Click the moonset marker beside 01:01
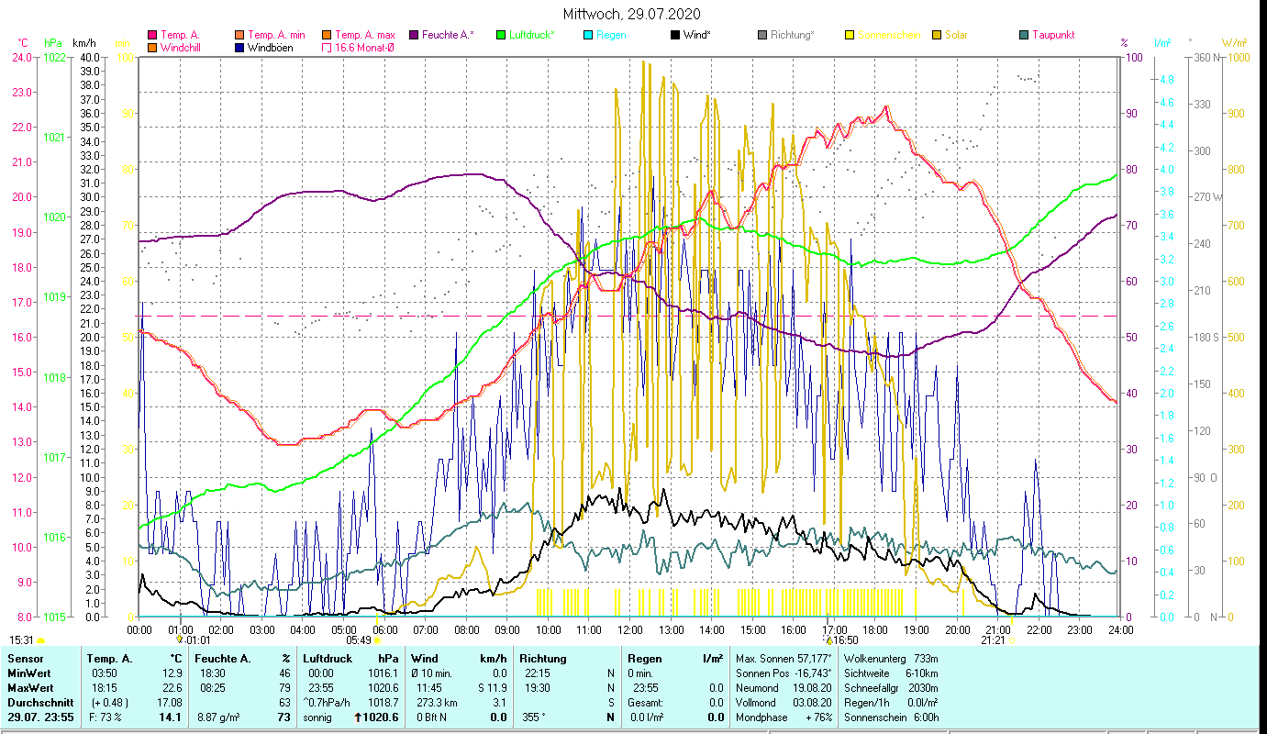Image resolution: width=1267 pixels, height=734 pixels. [x=180, y=639]
